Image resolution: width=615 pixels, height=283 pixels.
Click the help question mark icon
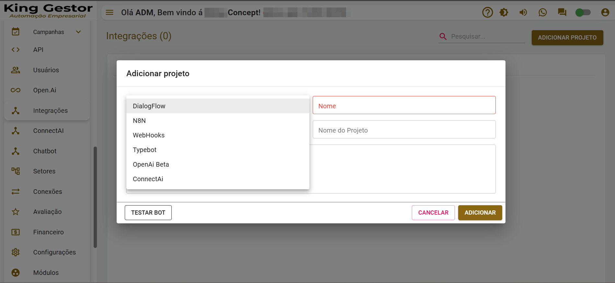487,13
